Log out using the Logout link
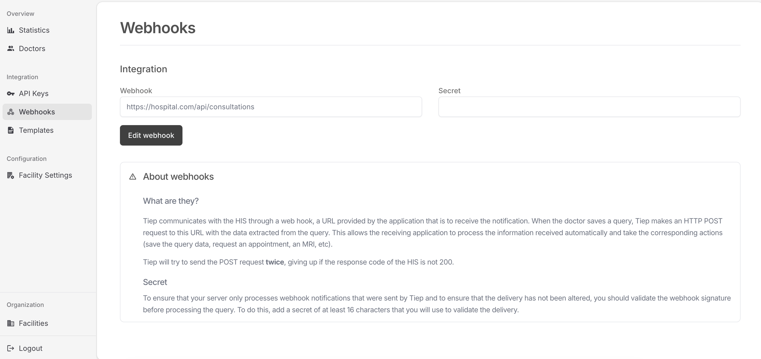Viewport: 761px width, 359px height. click(x=30, y=348)
